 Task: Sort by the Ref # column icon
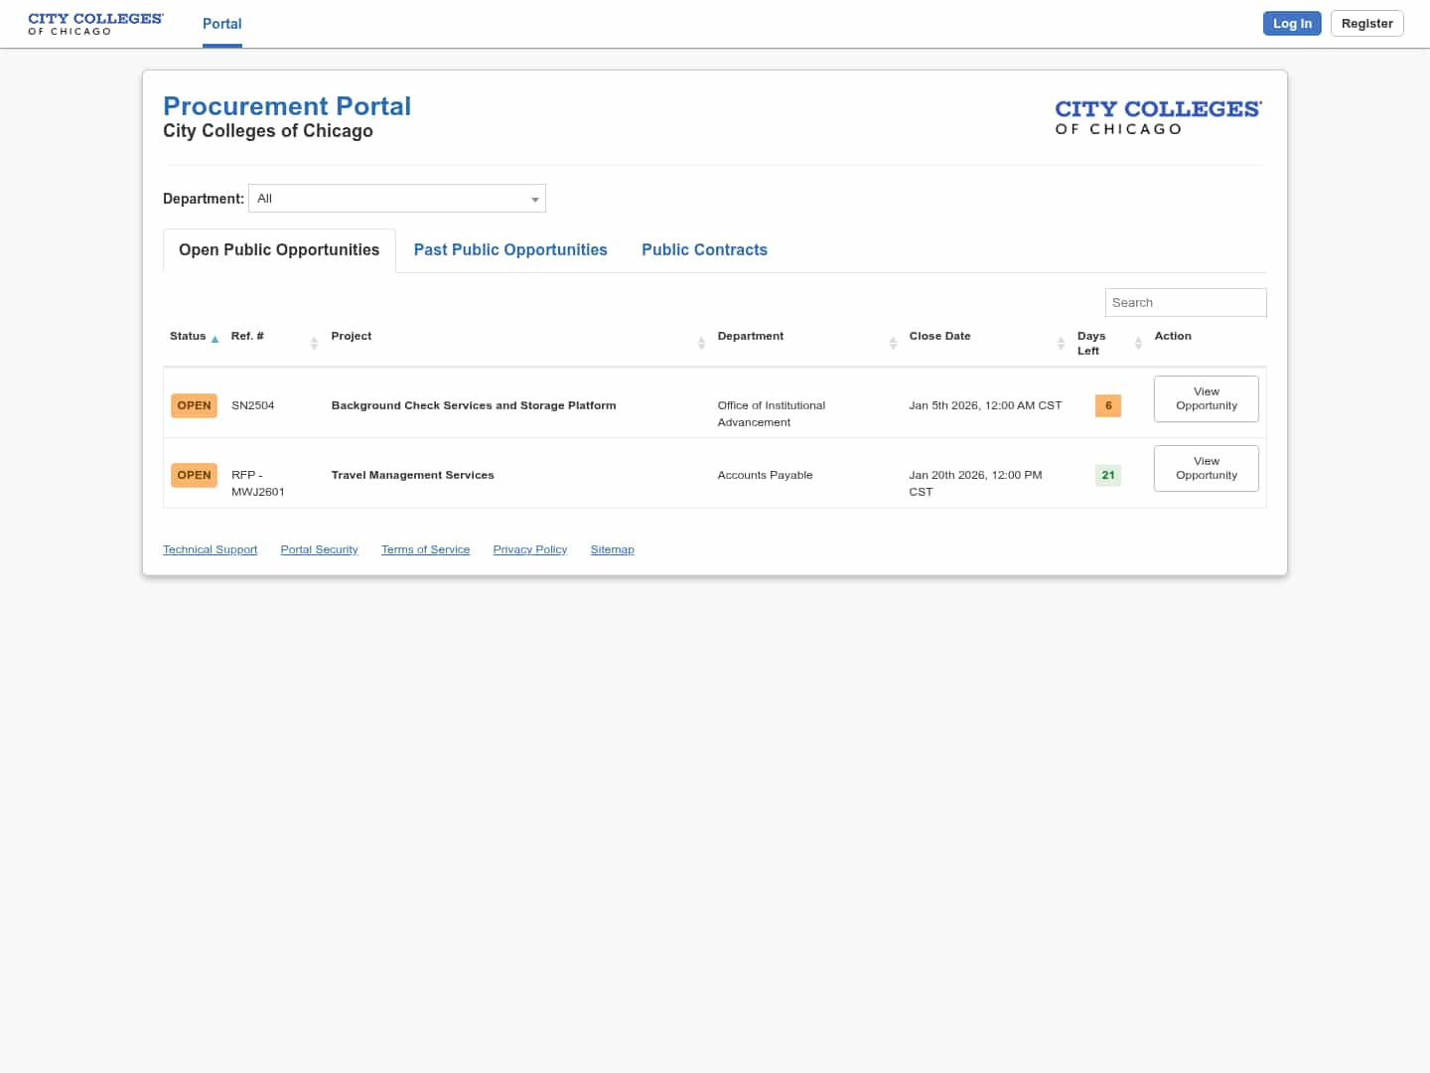point(312,343)
